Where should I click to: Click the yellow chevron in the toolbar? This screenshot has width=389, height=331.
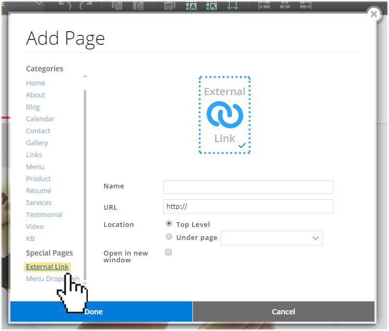click(39, 3)
